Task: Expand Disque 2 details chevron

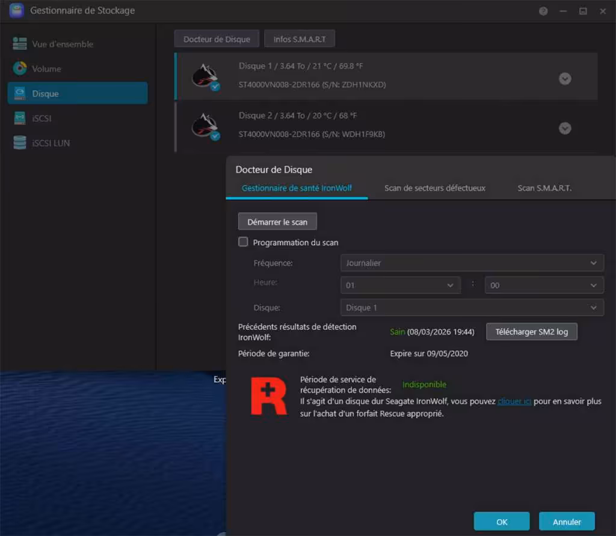Action: click(x=565, y=128)
